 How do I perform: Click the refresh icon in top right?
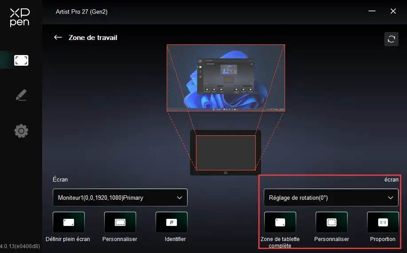(391, 39)
